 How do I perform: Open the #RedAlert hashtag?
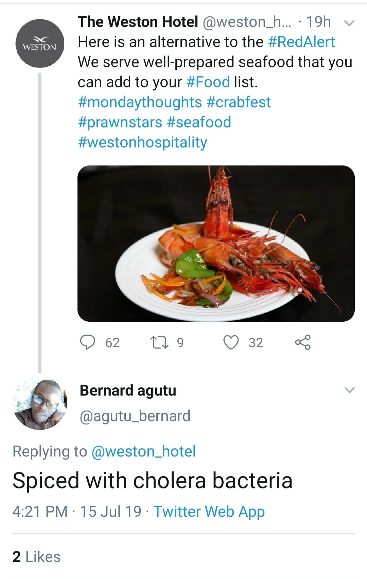click(301, 42)
